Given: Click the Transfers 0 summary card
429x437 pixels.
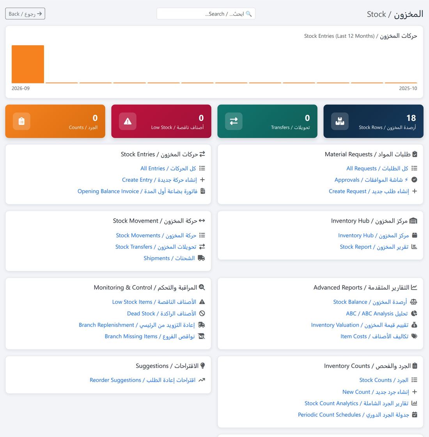Looking at the screenshot, I should point(267,121).
